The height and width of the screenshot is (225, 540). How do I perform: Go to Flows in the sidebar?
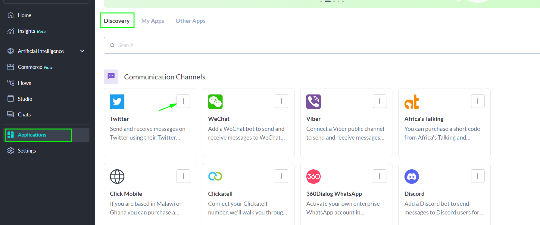24,83
